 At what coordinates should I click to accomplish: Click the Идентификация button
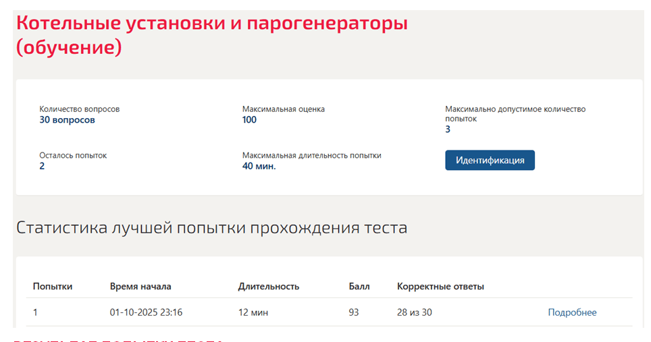pyautogui.click(x=490, y=160)
